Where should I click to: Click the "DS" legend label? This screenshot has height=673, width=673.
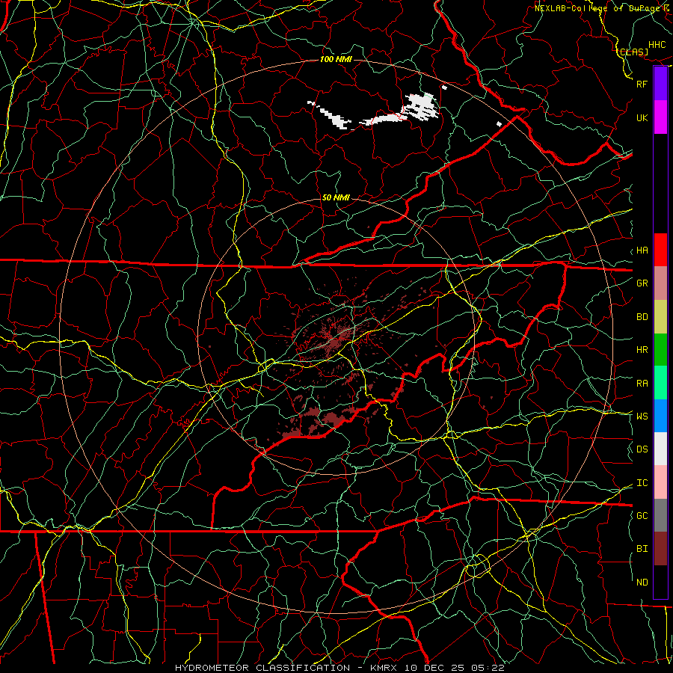click(642, 449)
